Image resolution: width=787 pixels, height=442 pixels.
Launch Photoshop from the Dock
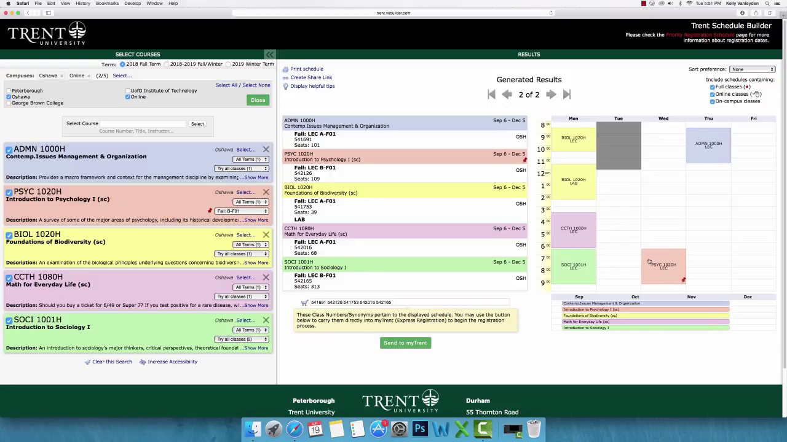420,428
